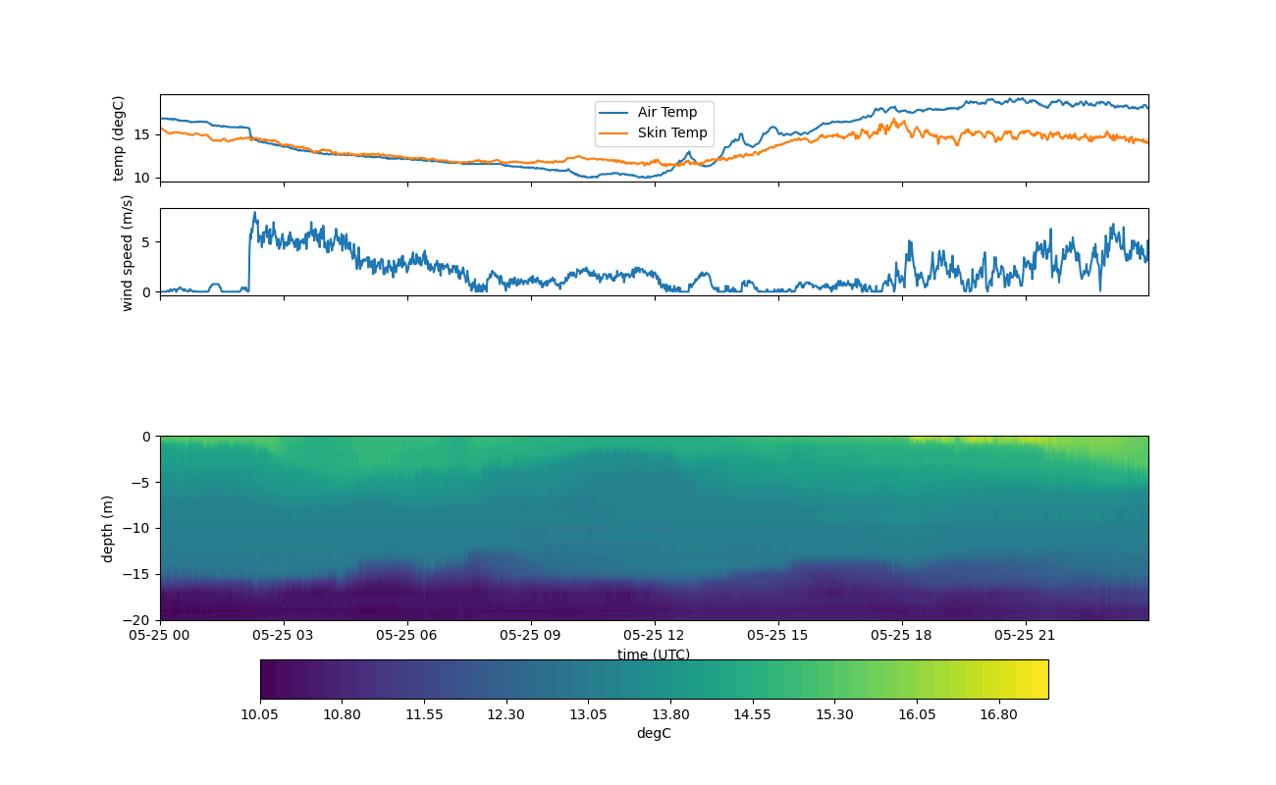
Task: Click the degC colorbar label
Action: point(654,734)
